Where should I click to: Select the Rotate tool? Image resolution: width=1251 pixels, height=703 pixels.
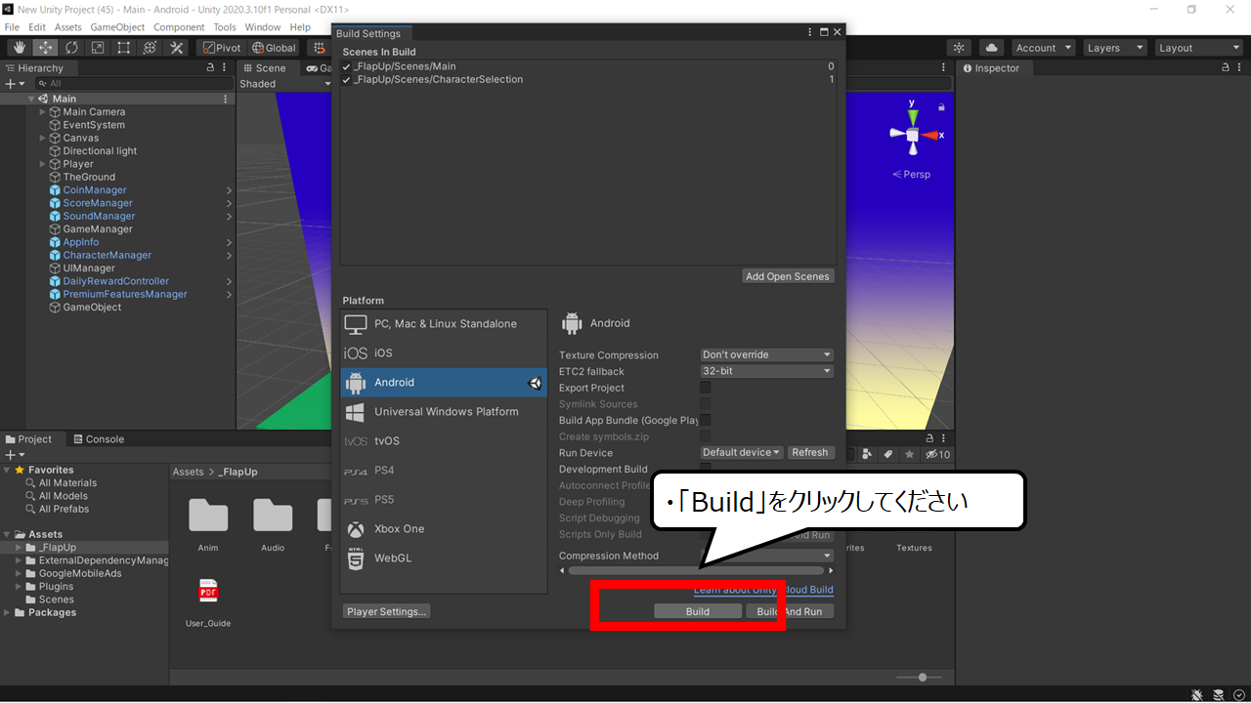pyautogui.click(x=72, y=48)
